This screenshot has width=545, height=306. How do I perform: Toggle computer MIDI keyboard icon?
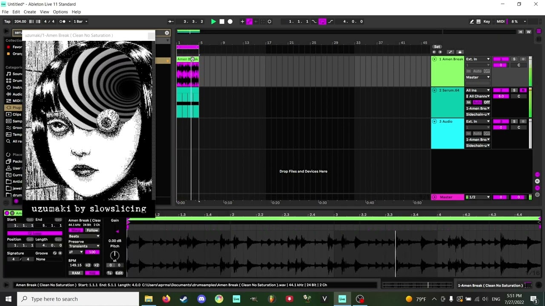pyautogui.click(x=479, y=21)
